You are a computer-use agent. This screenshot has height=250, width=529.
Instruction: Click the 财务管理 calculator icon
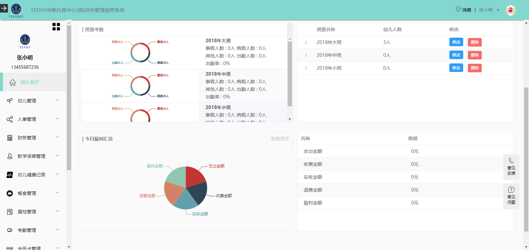pos(10,138)
